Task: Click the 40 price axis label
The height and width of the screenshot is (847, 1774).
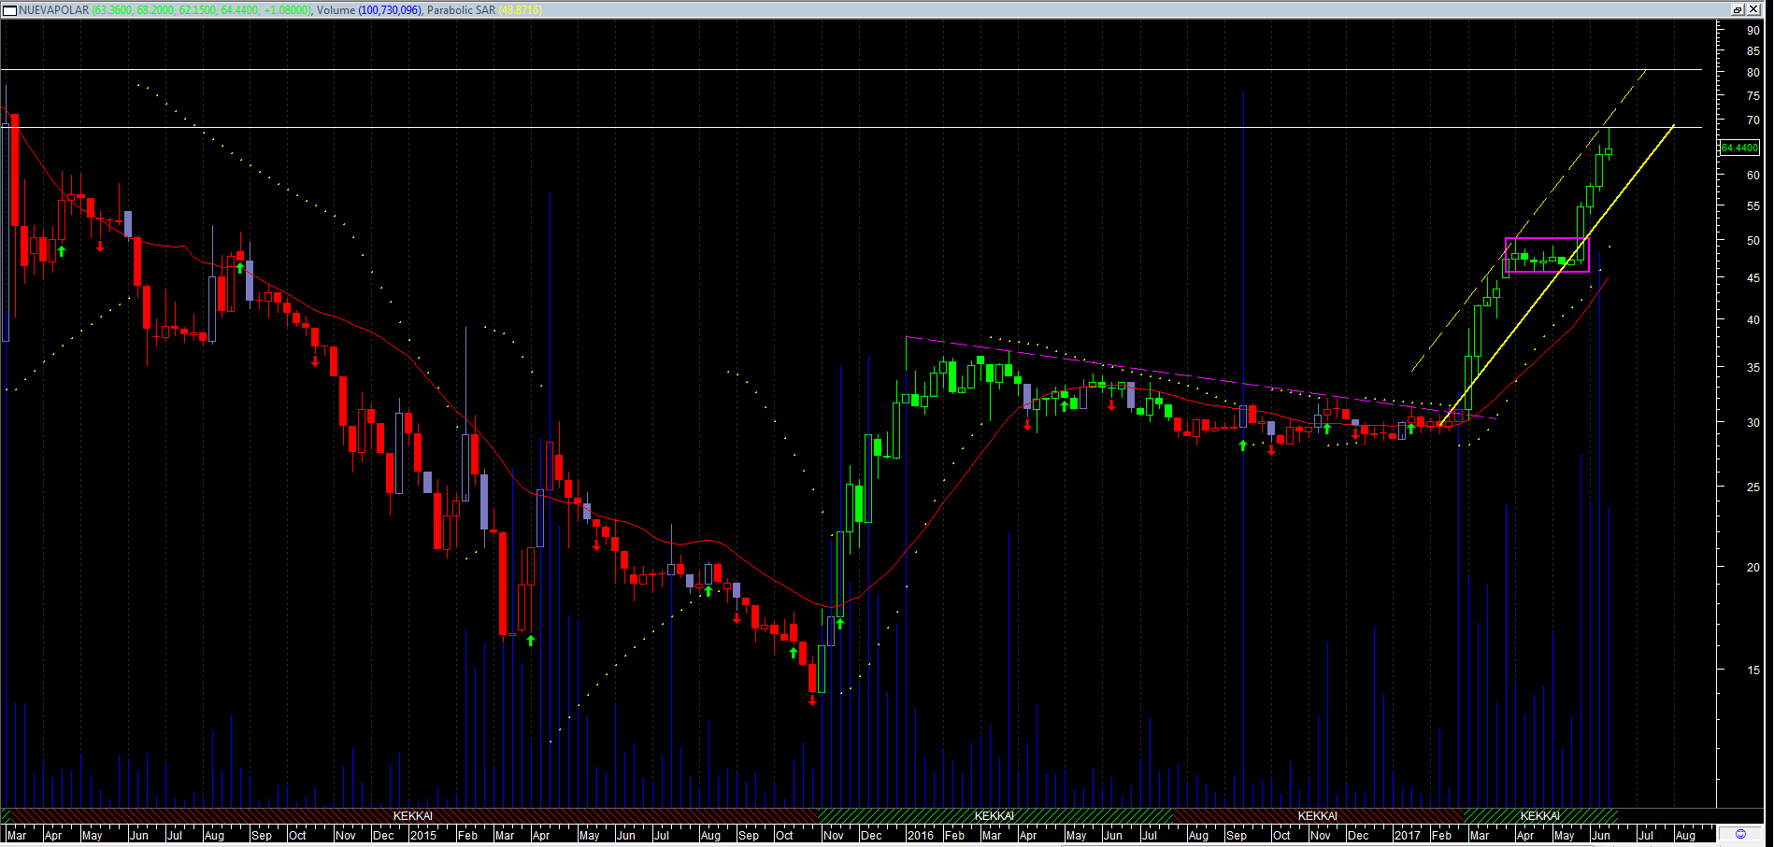Action: click(x=1753, y=320)
